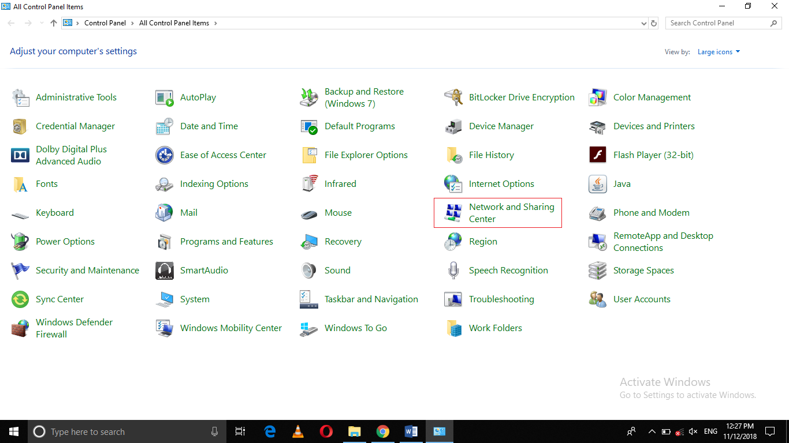Open Network and Sharing Center
The height and width of the screenshot is (443, 789).
(x=511, y=212)
